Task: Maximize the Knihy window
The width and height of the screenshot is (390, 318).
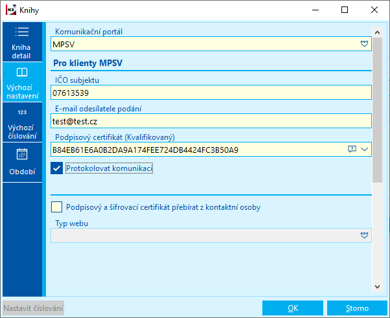Action: click(x=345, y=10)
